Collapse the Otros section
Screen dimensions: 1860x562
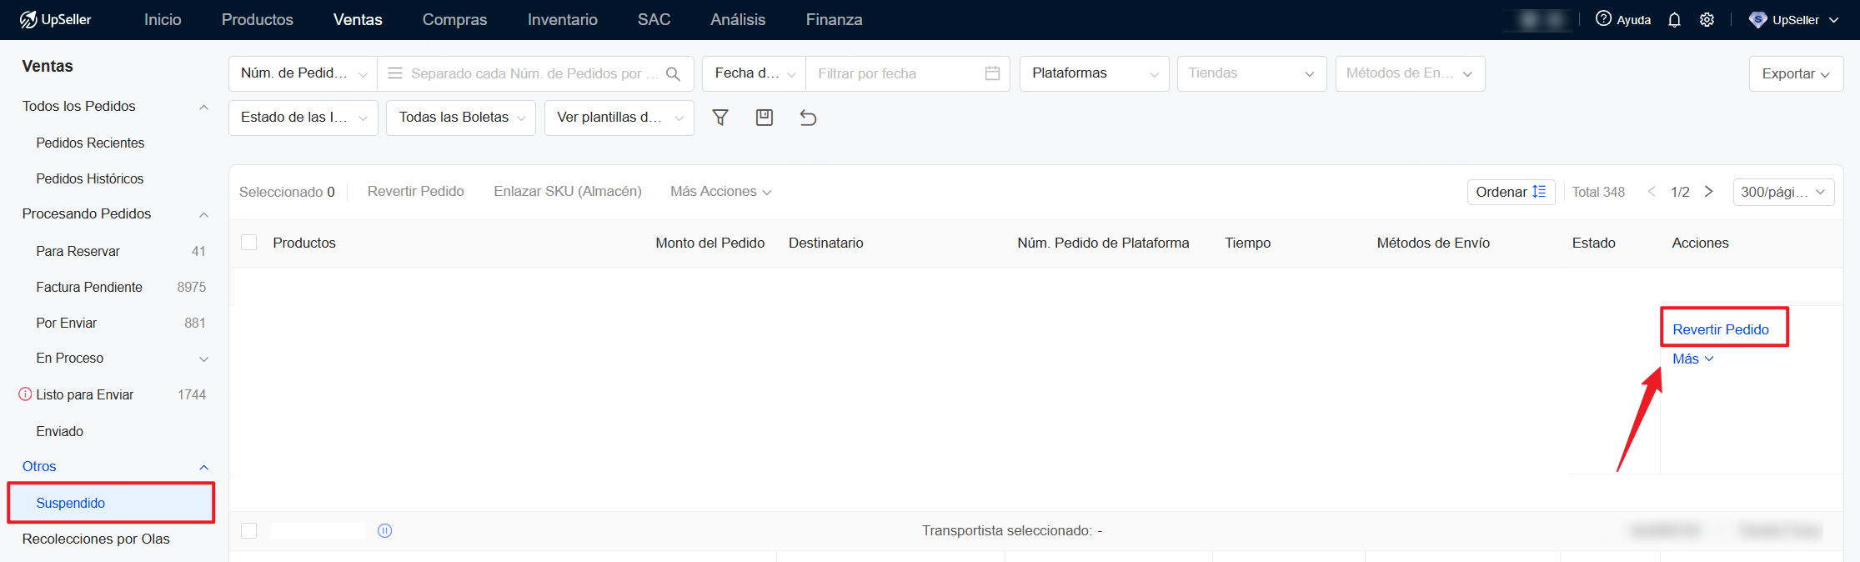click(x=203, y=467)
